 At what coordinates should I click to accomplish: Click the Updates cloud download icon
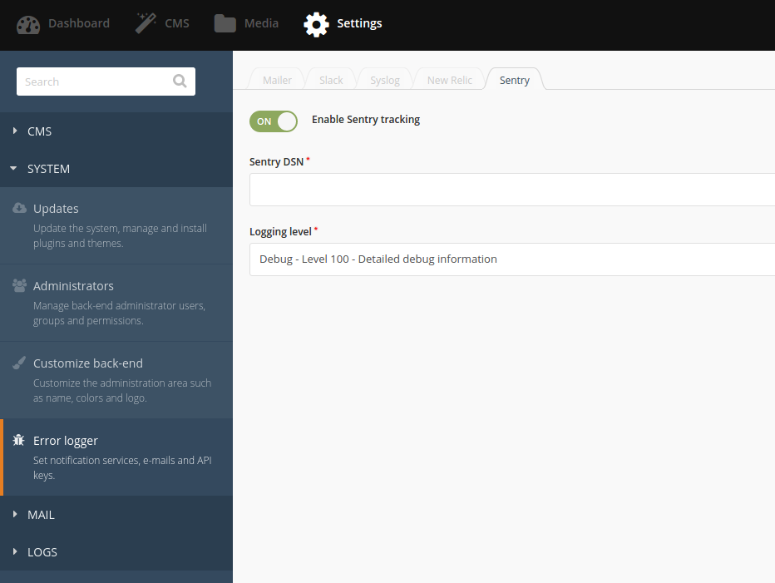pyautogui.click(x=19, y=208)
